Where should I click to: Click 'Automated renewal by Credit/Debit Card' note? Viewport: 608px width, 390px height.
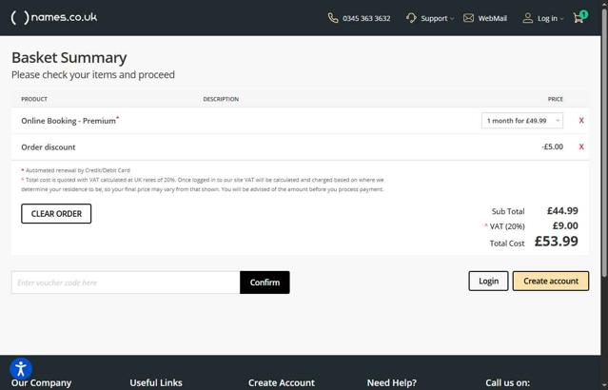[78, 170]
